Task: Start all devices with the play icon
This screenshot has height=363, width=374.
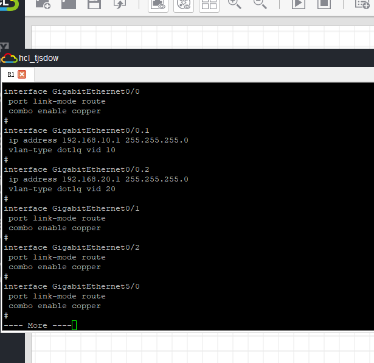Action: (299, 4)
